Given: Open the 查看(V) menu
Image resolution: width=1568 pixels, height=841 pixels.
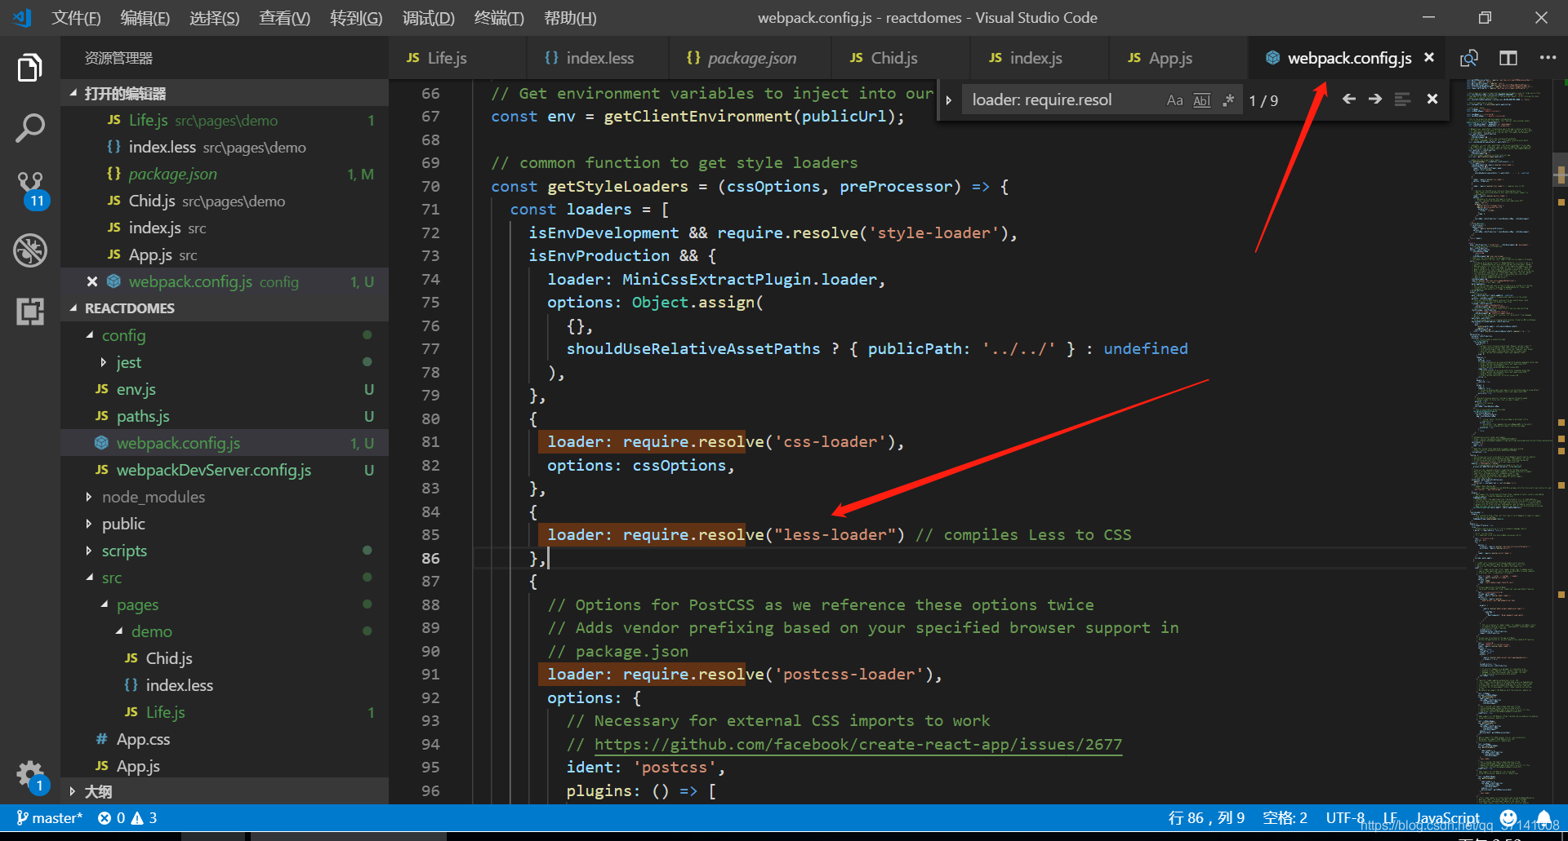Looking at the screenshot, I should (284, 18).
